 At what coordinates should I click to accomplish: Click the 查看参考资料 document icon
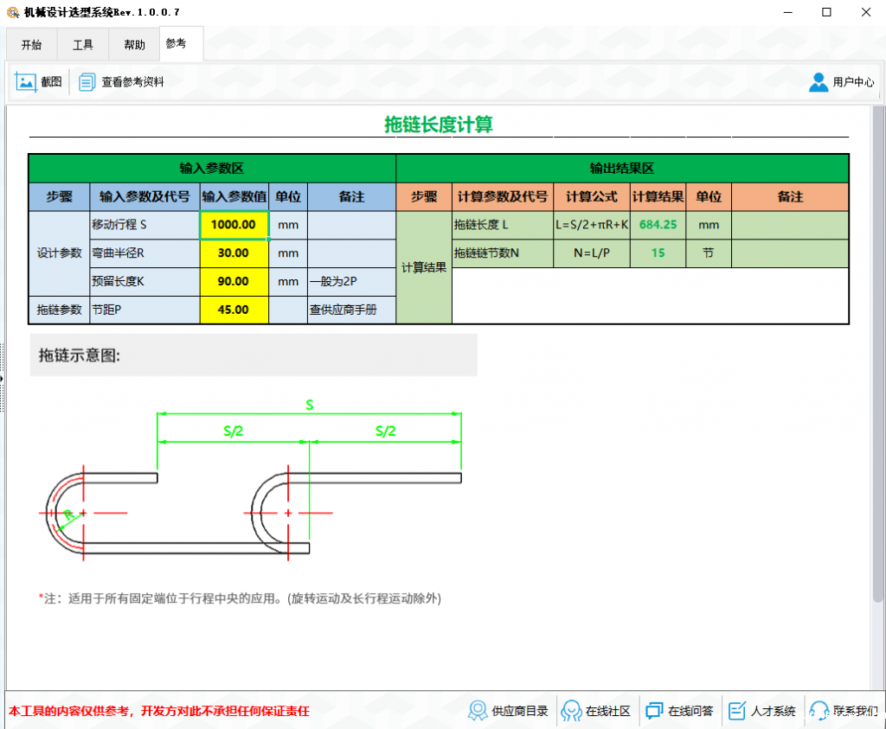point(86,81)
